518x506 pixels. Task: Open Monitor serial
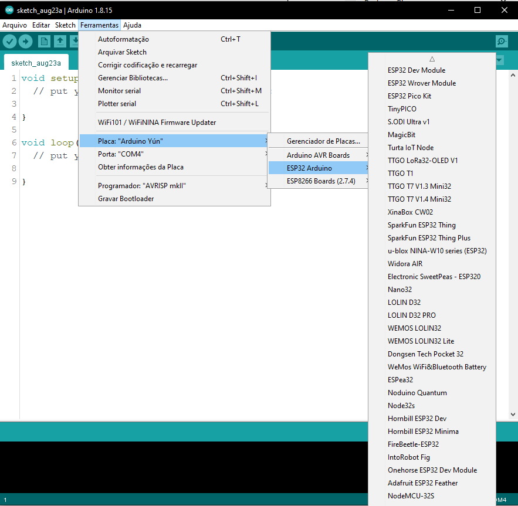[174, 91]
